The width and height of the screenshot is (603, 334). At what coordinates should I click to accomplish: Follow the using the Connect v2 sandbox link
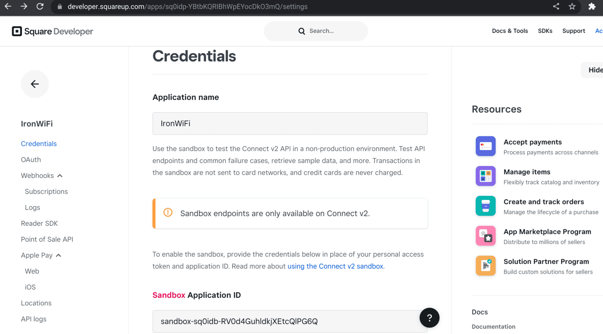click(x=335, y=266)
